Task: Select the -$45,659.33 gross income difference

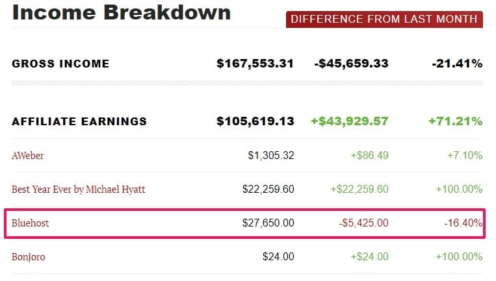Action: [351, 64]
